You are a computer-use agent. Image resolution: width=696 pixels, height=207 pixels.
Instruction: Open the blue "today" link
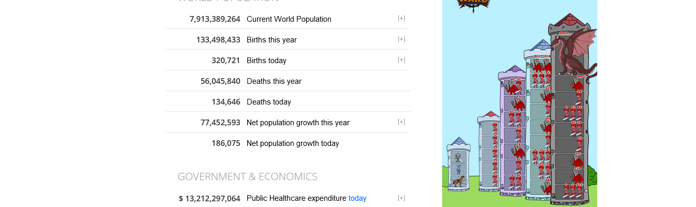click(357, 198)
